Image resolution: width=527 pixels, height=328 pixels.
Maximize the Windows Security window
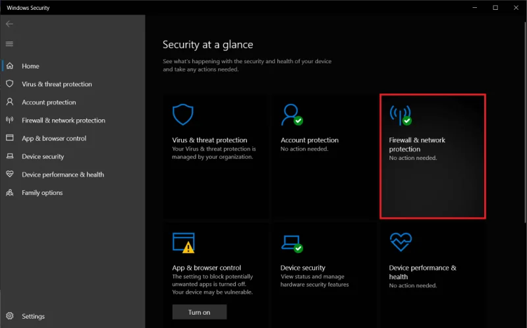pyautogui.click(x=495, y=7)
